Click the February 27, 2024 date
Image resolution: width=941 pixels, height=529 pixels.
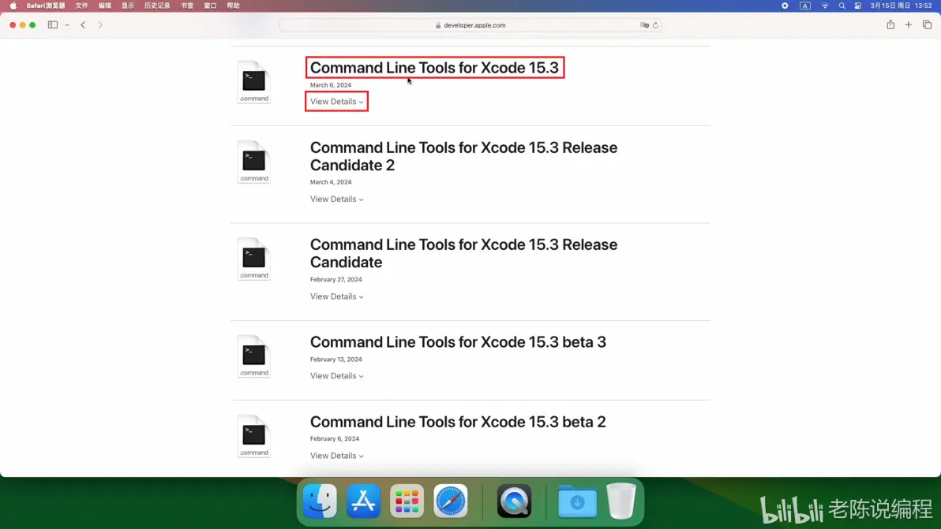point(336,280)
